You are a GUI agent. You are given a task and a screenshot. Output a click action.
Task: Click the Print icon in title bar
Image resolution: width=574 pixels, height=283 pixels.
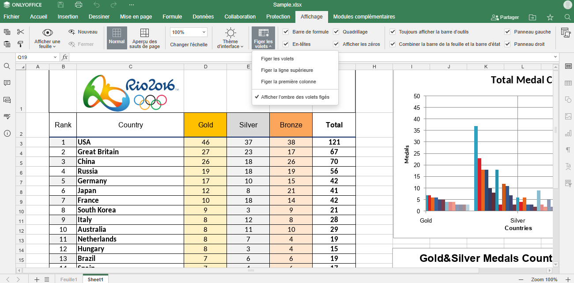(79, 5)
